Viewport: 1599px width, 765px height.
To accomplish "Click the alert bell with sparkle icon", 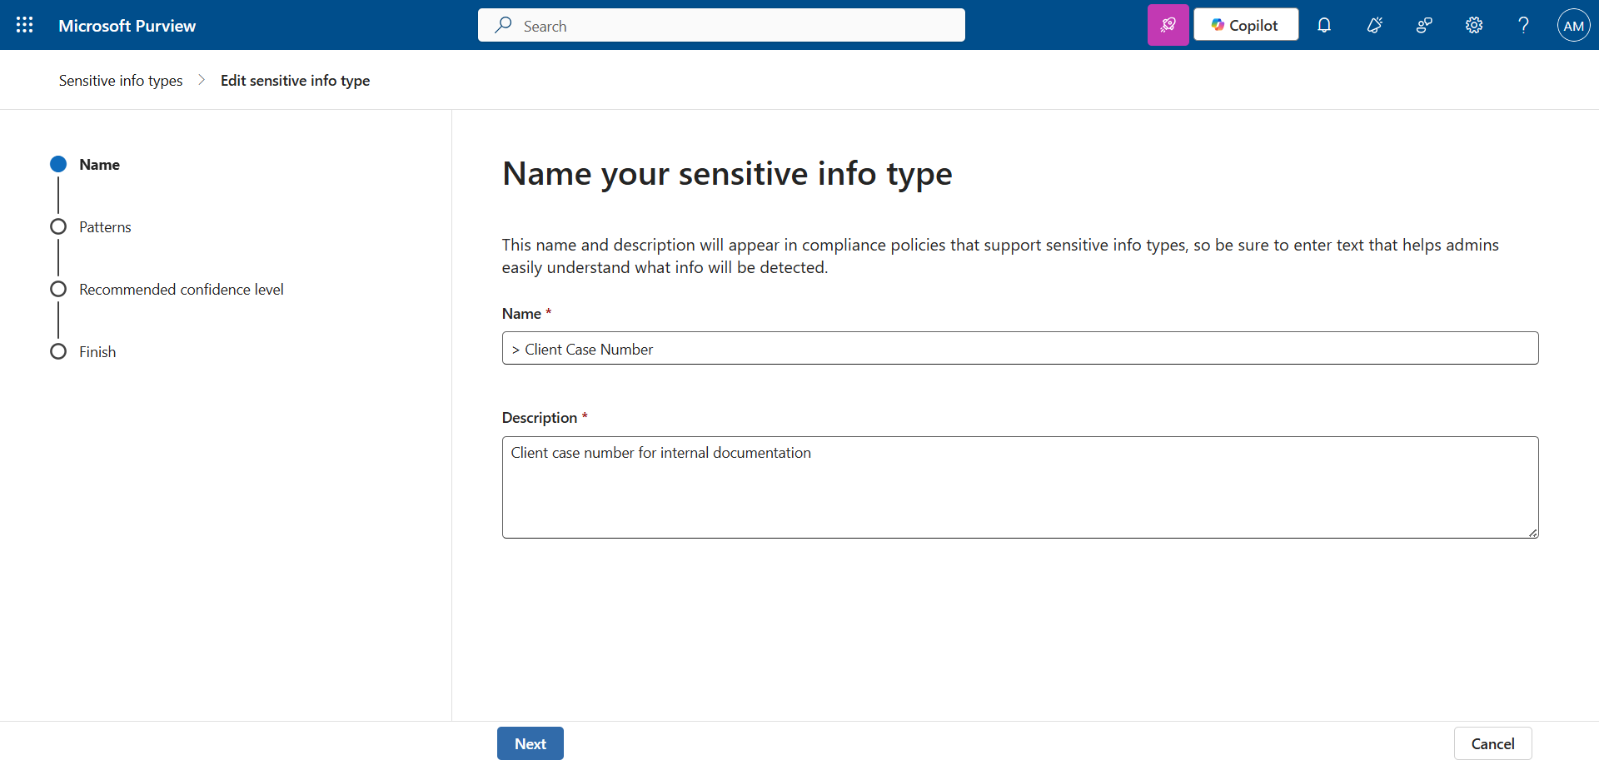I will [1374, 25].
